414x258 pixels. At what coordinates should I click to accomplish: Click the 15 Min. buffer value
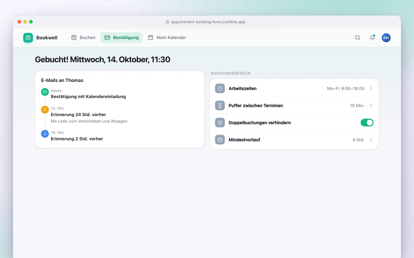click(357, 105)
